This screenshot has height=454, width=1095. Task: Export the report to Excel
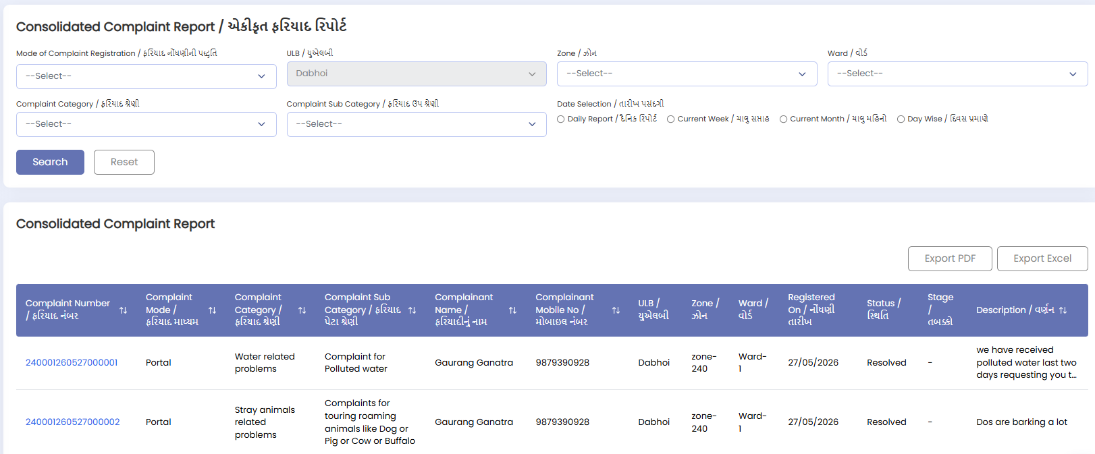coord(1042,258)
